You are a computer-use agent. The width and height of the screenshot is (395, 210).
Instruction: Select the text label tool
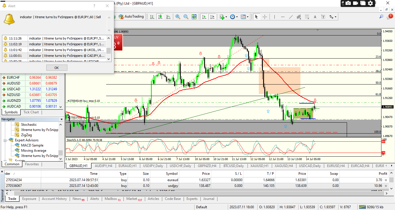[x=323, y=17]
